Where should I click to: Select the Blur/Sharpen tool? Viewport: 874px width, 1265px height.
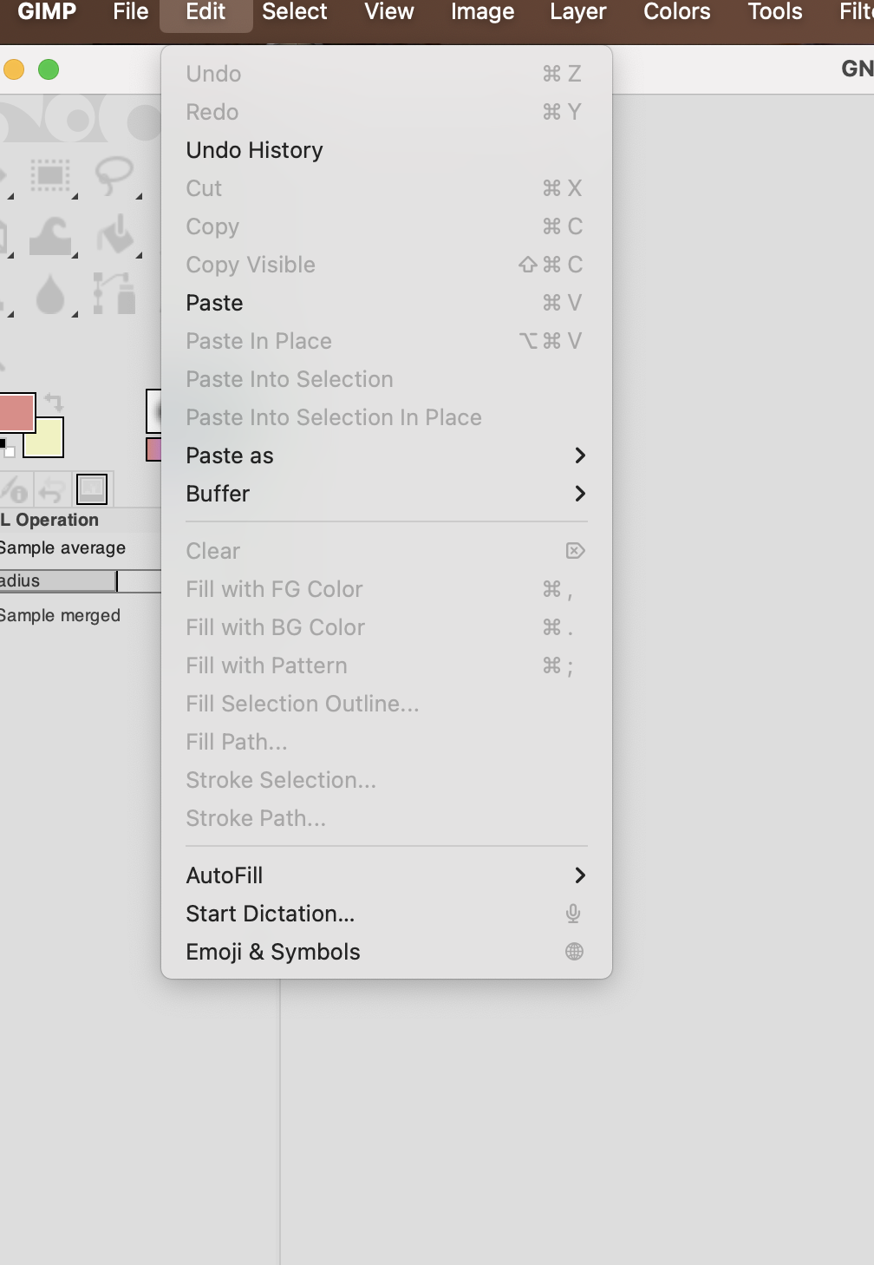(50, 293)
